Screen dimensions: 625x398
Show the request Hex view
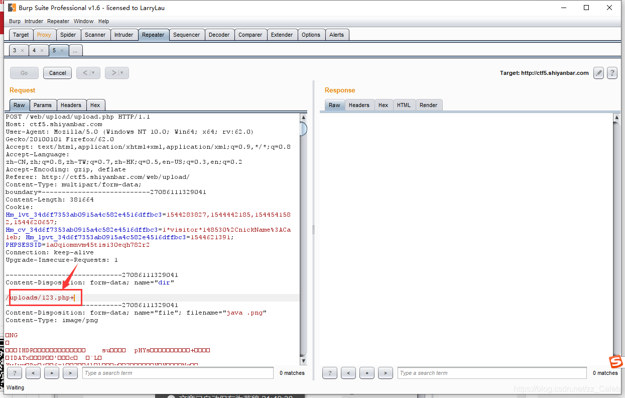tap(95, 105)
